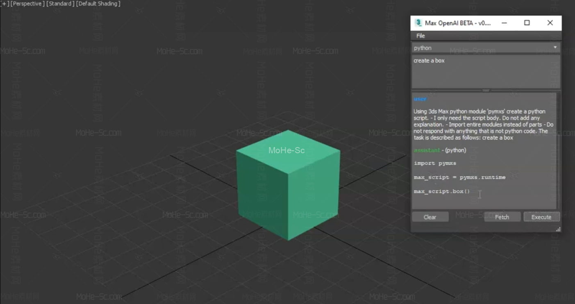The height and width of the screenshot is (304, 575).
Task: Open the Standard viewport quality menu
Action: pyautogui.click(x=60, y=4)
